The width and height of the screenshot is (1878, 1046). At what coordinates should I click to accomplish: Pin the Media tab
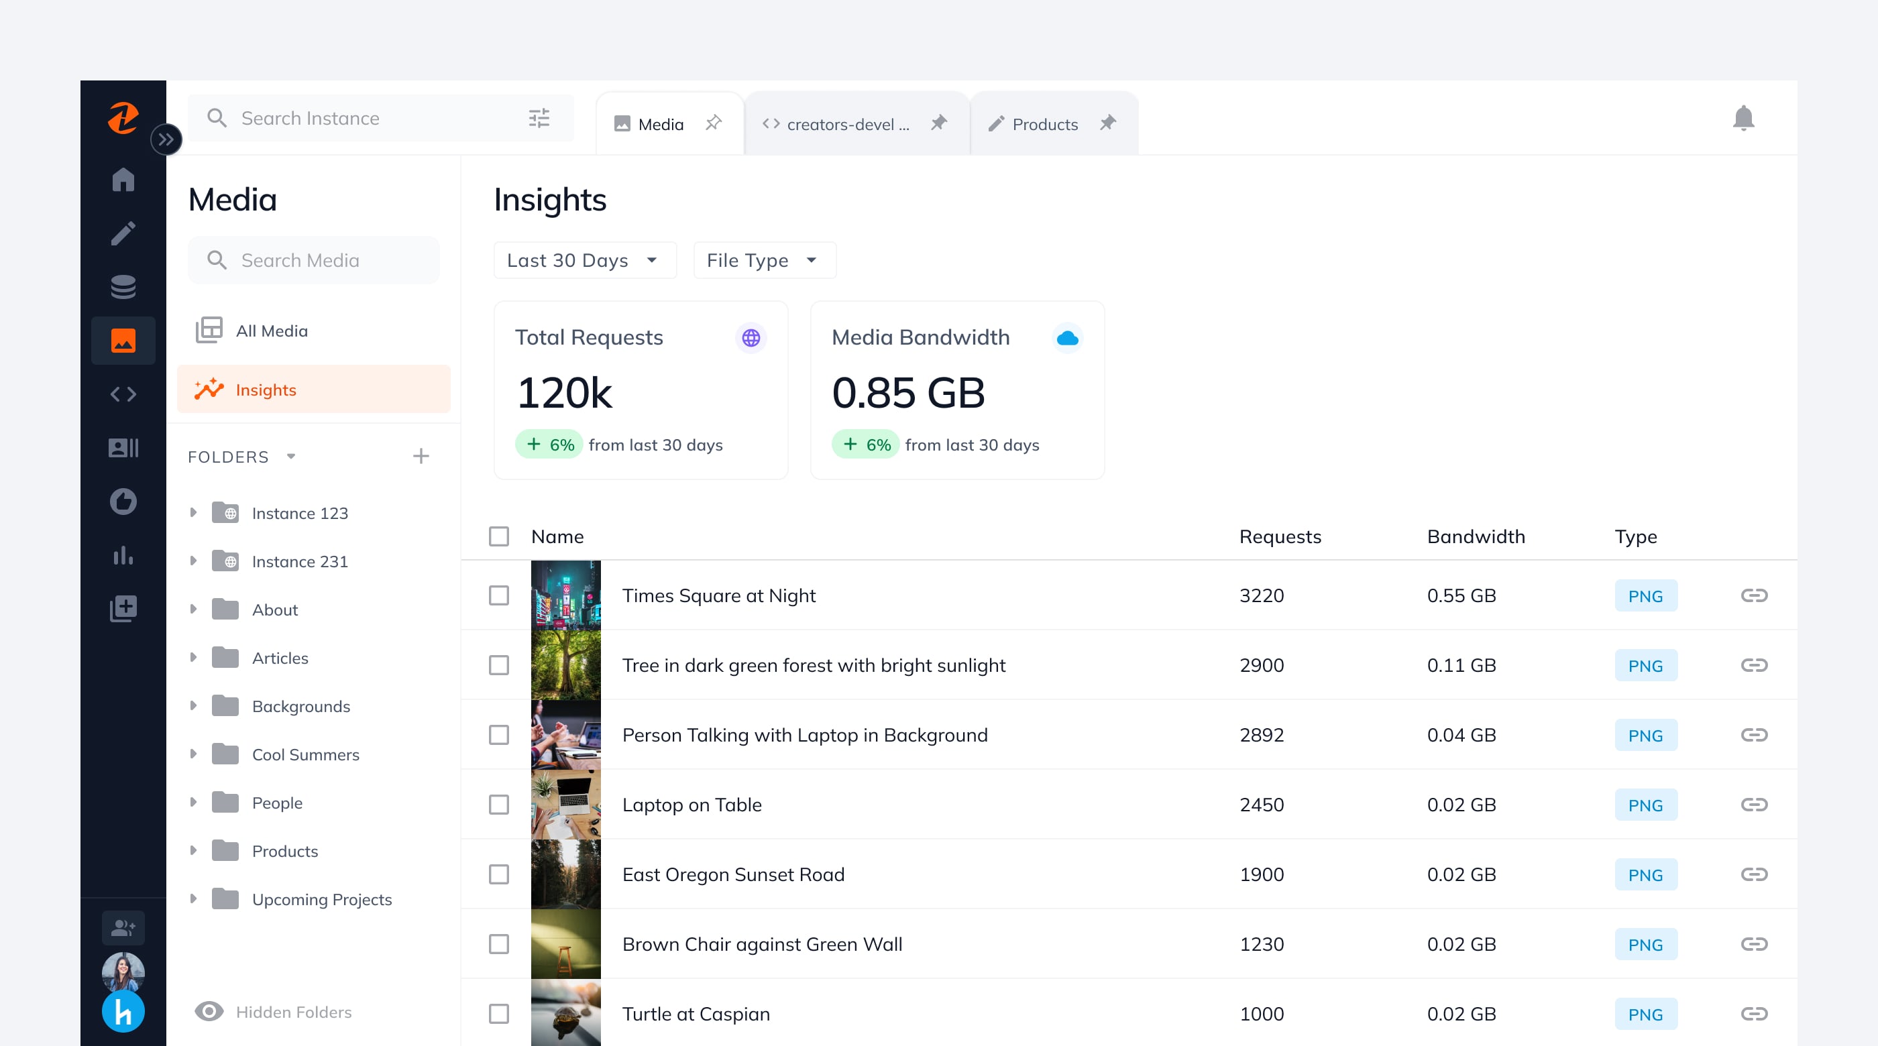pos(714,123)
